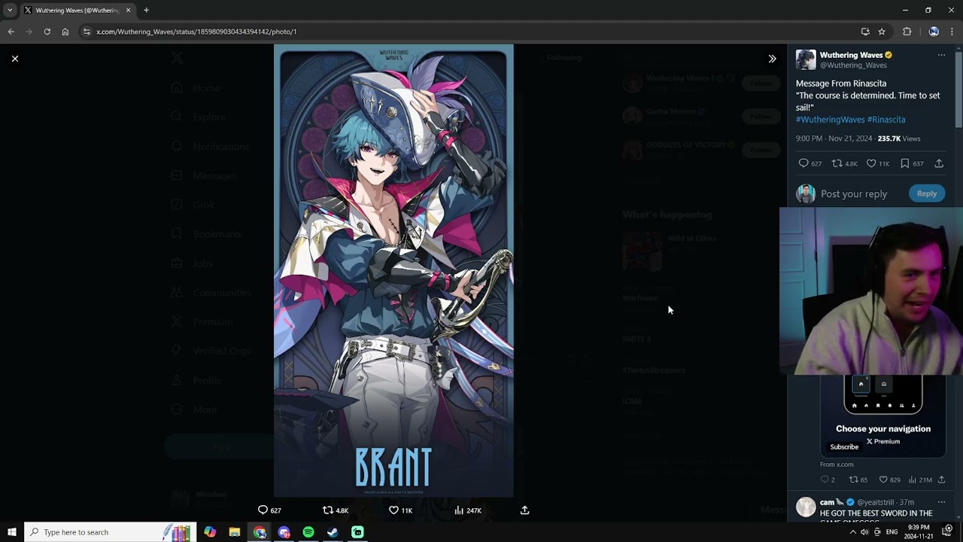The height and width of the screenshot is (542, 963).
Task: View the 247K analytics icon below the photo
Action: coord(467,510)
